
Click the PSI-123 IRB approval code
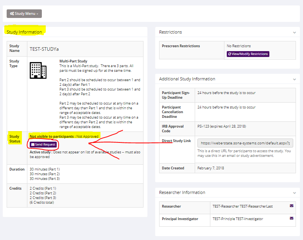point(222,126)
